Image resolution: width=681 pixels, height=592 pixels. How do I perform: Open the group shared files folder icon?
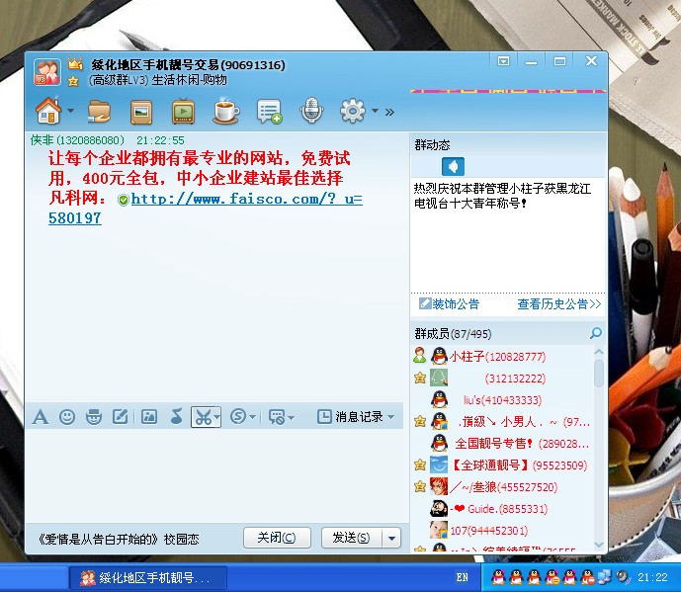pos(99,112)
